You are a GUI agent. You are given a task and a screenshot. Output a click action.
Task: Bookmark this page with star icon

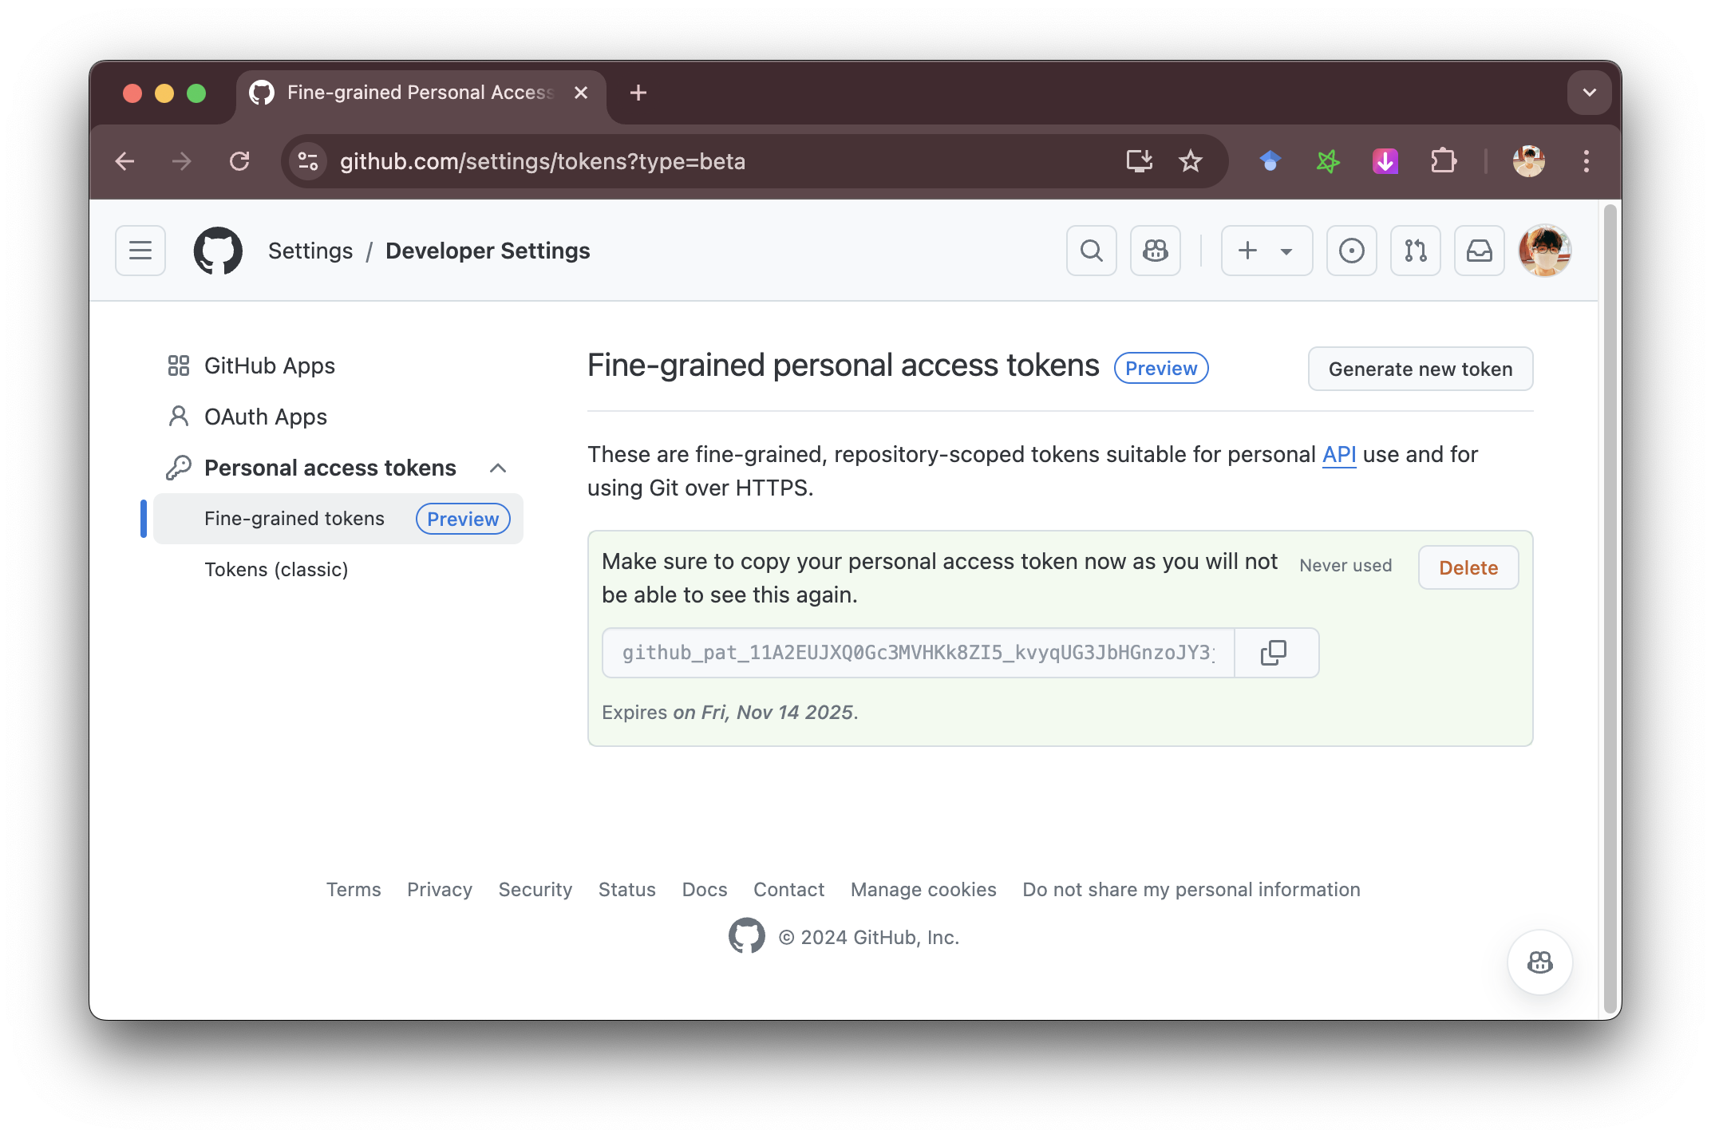(1190, 161)
